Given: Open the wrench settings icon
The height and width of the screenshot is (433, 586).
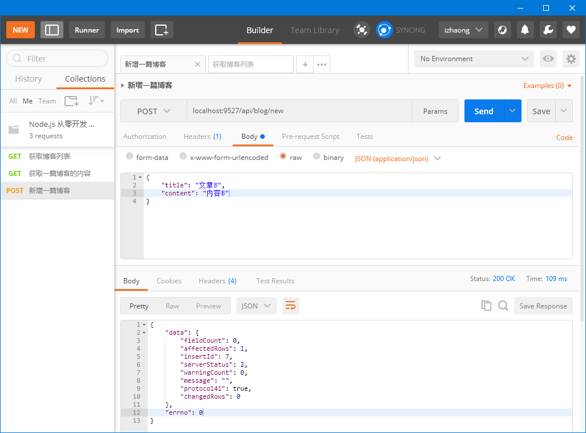Looking at the screenshot, I should [x=548, y=30].
